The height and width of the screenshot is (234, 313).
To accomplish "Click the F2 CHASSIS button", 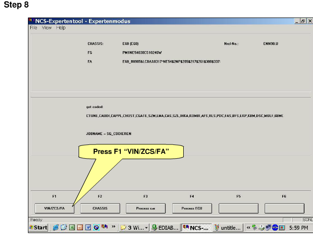I will pyautogui.click(x=100, y=208).
